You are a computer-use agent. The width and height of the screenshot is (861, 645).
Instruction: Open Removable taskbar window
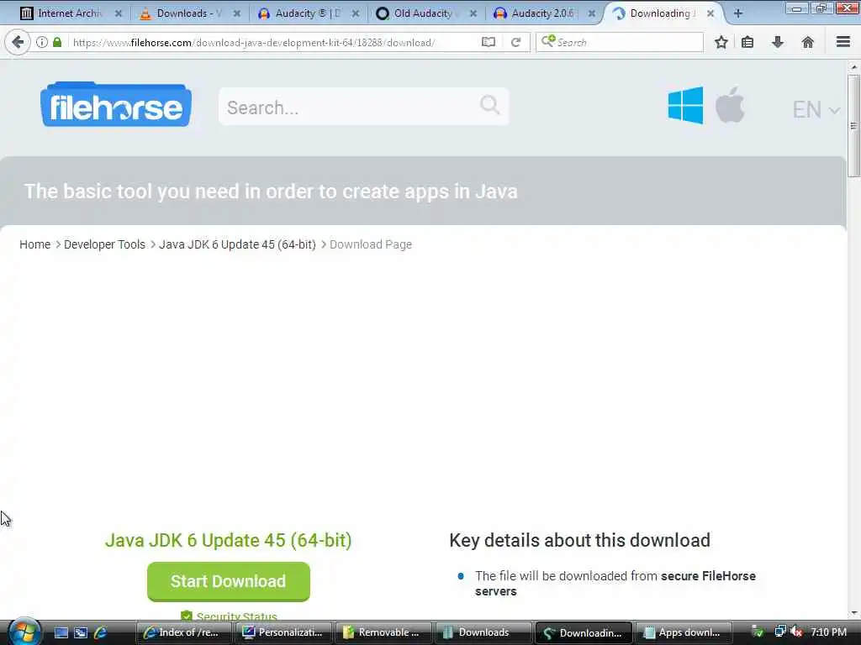point(383,632)
